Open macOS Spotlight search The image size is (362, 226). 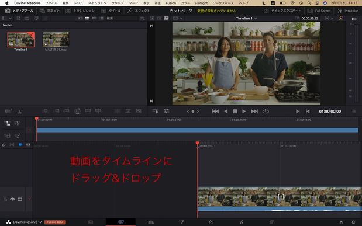(x=309, y=3)
